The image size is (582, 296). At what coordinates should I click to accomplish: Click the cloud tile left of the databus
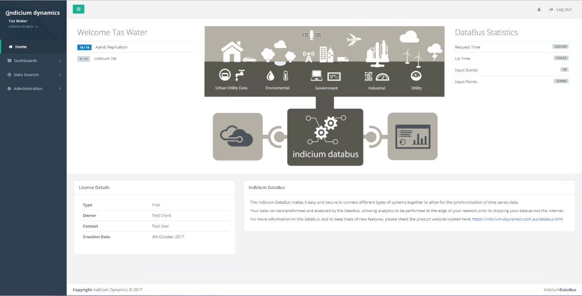tap(237, 137)
